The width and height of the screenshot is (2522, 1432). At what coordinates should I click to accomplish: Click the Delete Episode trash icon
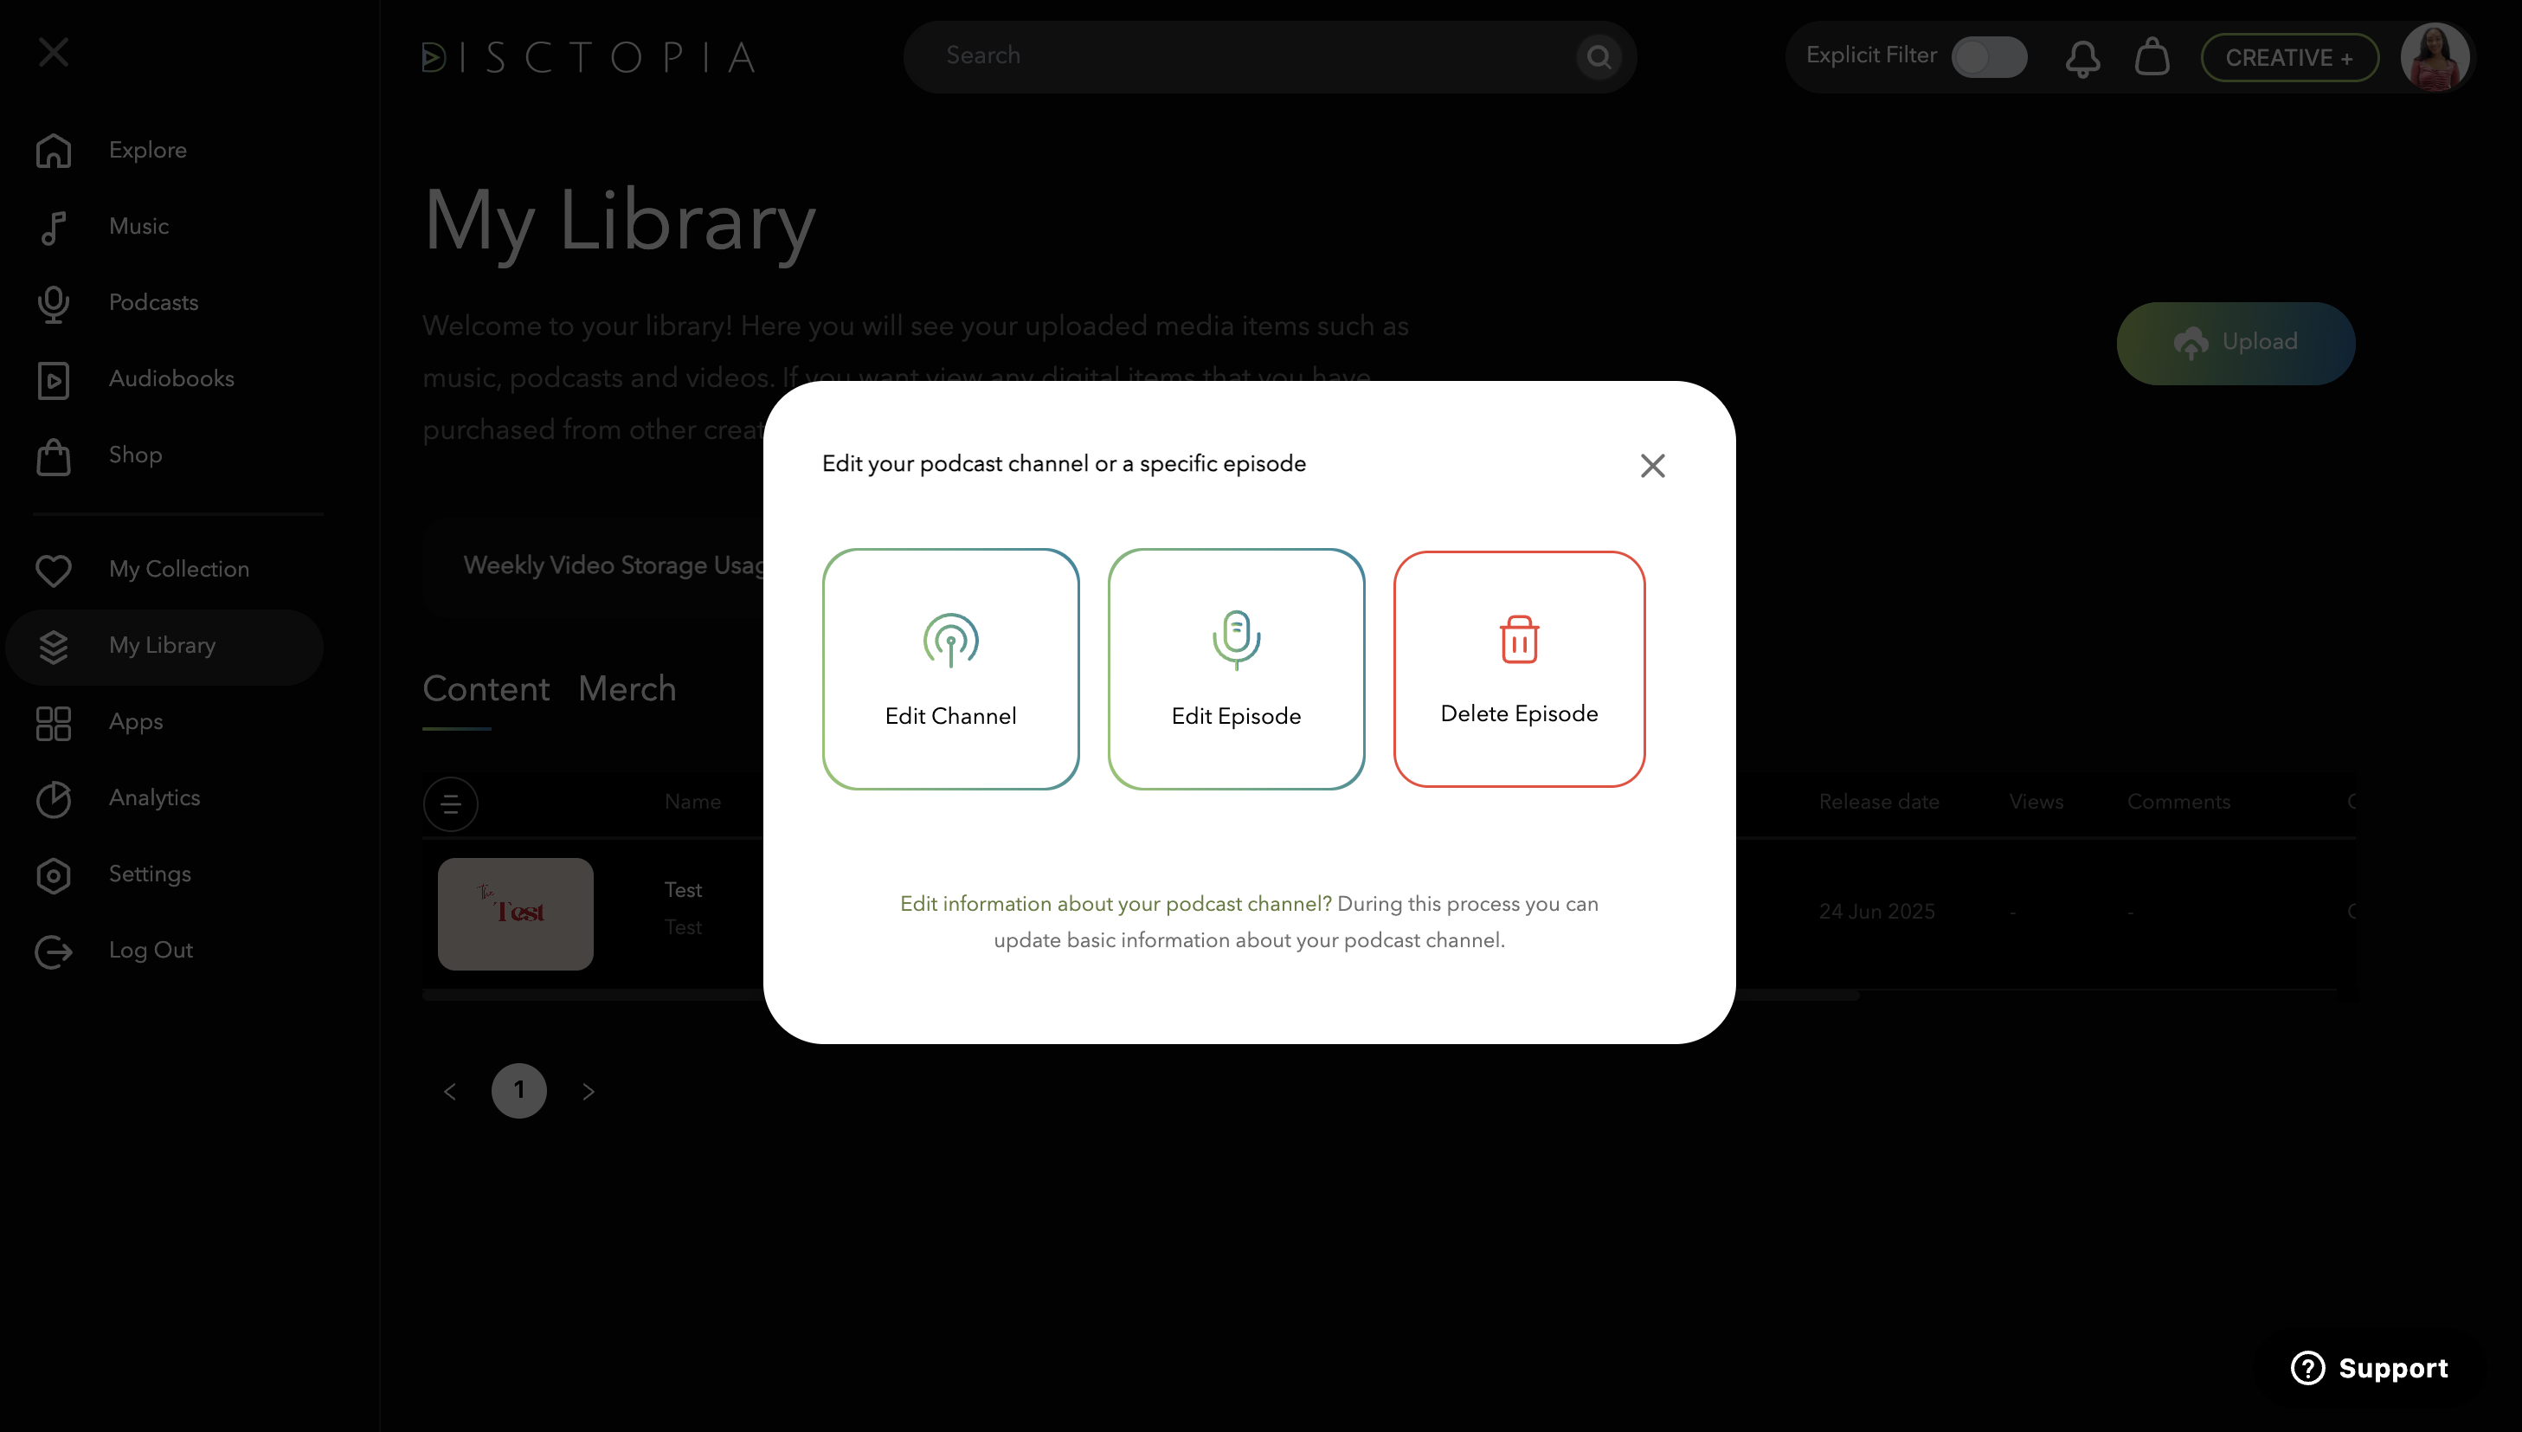(1519, 639)
